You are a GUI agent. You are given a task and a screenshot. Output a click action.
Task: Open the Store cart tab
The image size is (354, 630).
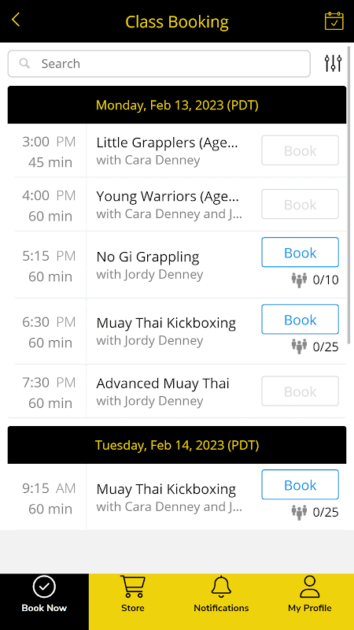(133, 595)
